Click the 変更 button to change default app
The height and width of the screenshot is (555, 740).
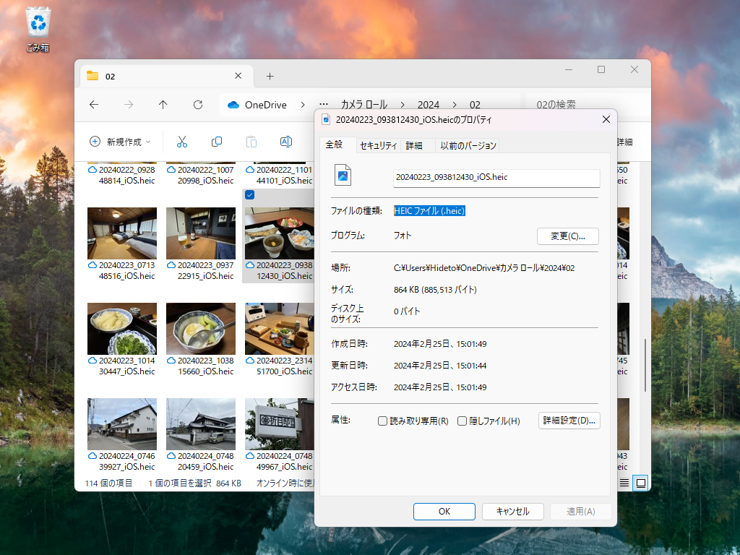pyautogui.click(x=567, y=236)
